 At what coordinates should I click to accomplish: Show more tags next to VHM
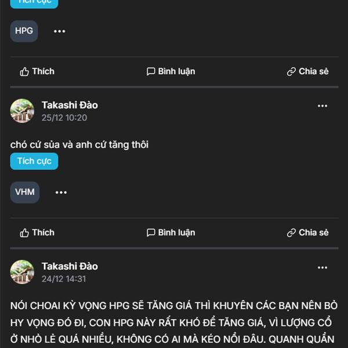click(61, 192)
